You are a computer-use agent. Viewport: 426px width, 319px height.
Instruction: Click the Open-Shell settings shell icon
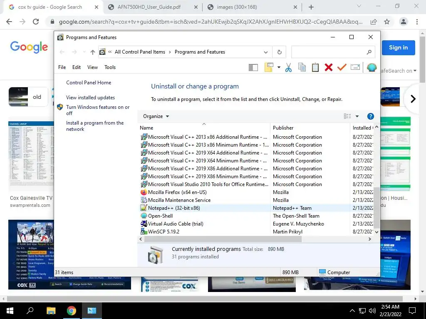[x=372, y=67]
